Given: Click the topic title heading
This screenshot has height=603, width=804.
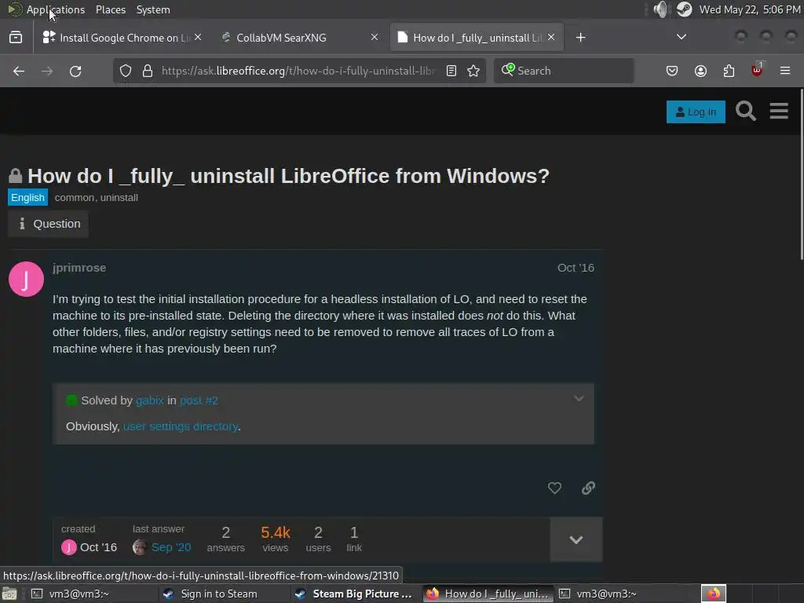Looking at the screenshot, I should coord(288,176).
